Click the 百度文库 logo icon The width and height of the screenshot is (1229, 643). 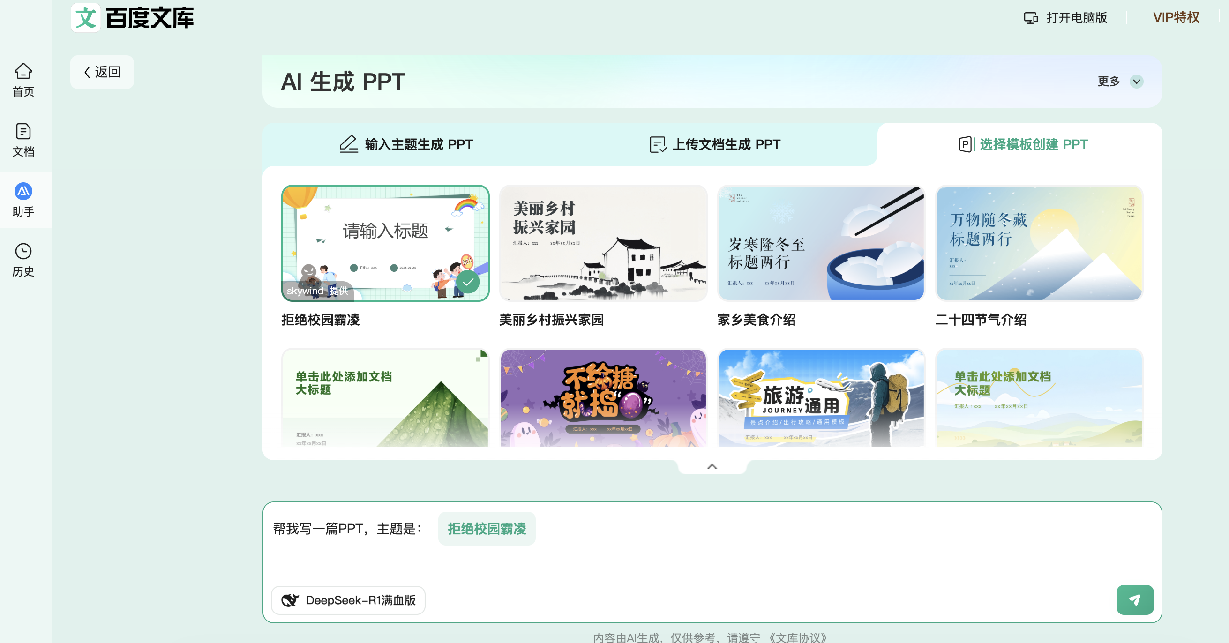(x=86, y=18)
